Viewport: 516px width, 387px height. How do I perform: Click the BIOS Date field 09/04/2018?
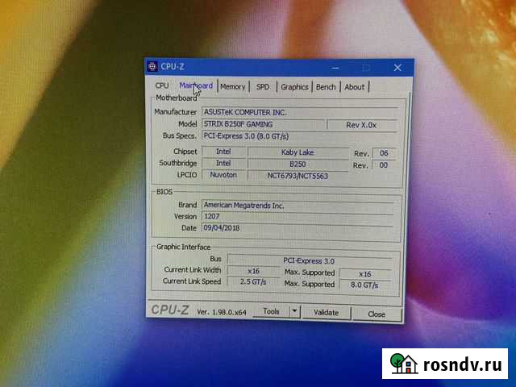point(297,228)
